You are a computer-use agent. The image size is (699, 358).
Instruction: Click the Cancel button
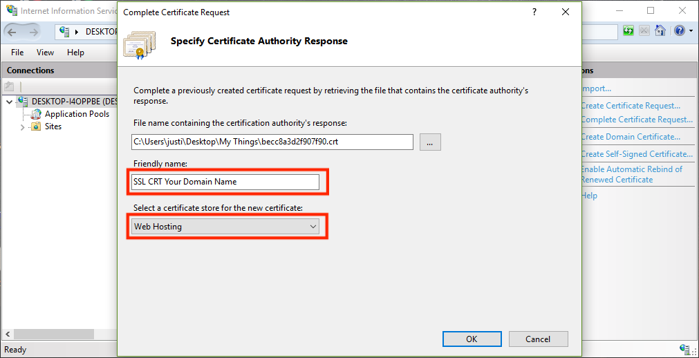point(538,339)
